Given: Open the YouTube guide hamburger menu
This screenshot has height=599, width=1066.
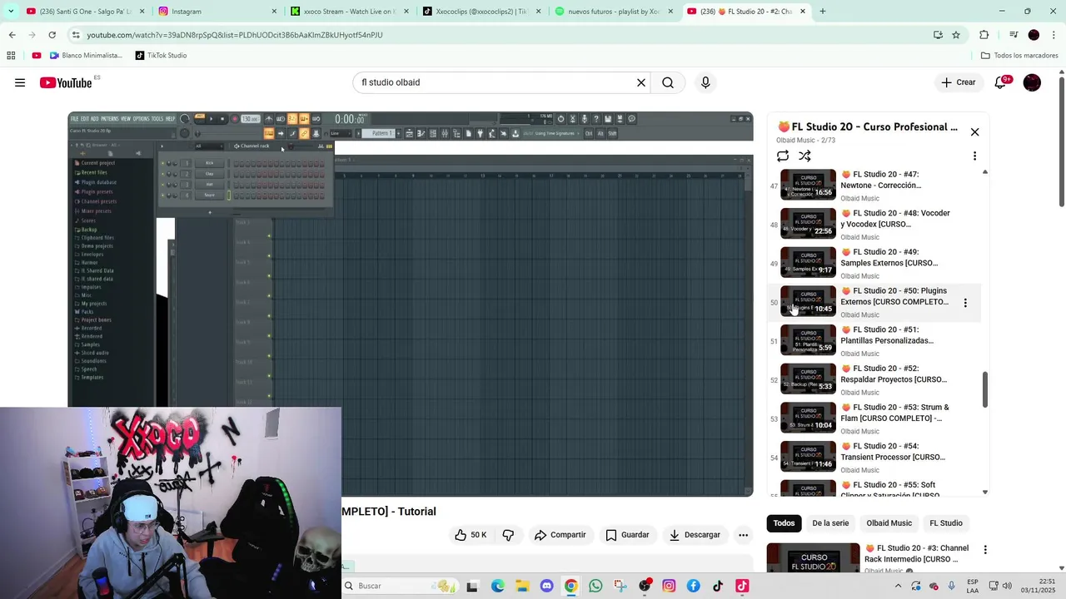Looking at the screenshot, I should point(20,82).
